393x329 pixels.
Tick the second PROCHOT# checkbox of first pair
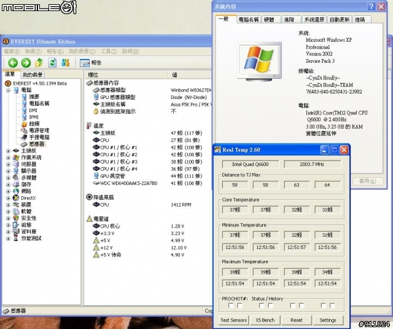click(240, 306)
